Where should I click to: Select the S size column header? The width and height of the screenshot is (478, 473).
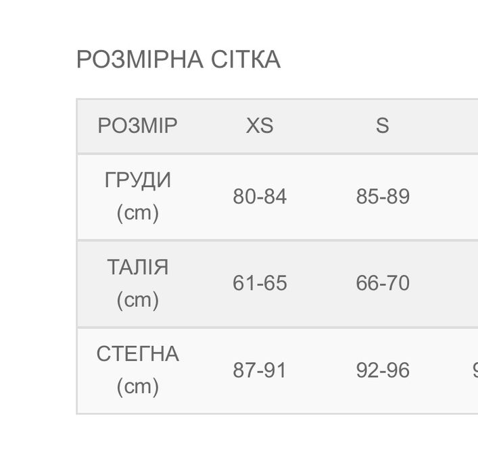coord(383,126)
